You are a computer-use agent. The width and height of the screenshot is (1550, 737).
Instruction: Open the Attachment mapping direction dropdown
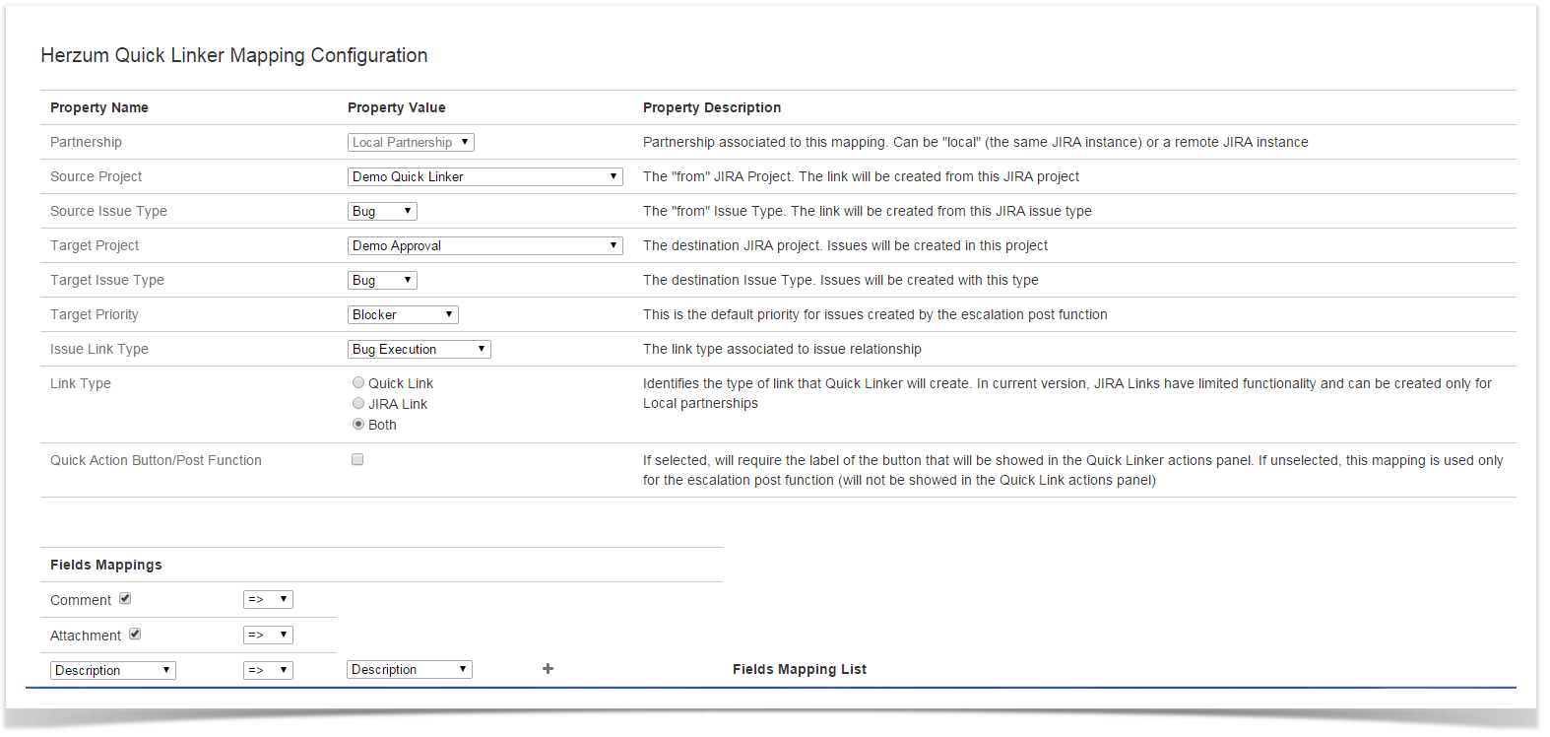click(268, 635)
